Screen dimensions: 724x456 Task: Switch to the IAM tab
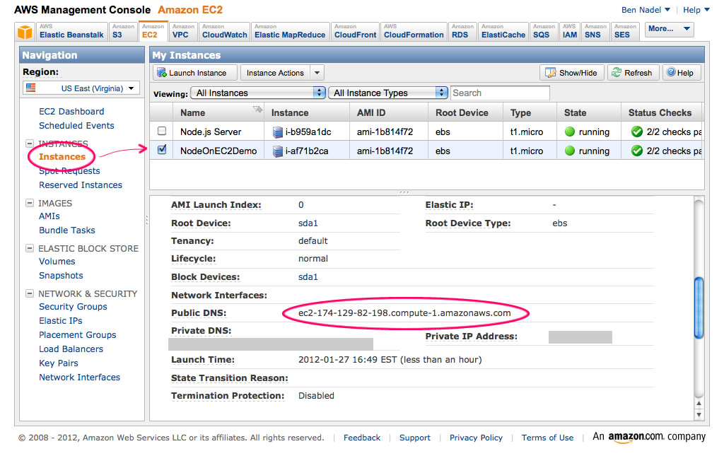tap(570, 31)
